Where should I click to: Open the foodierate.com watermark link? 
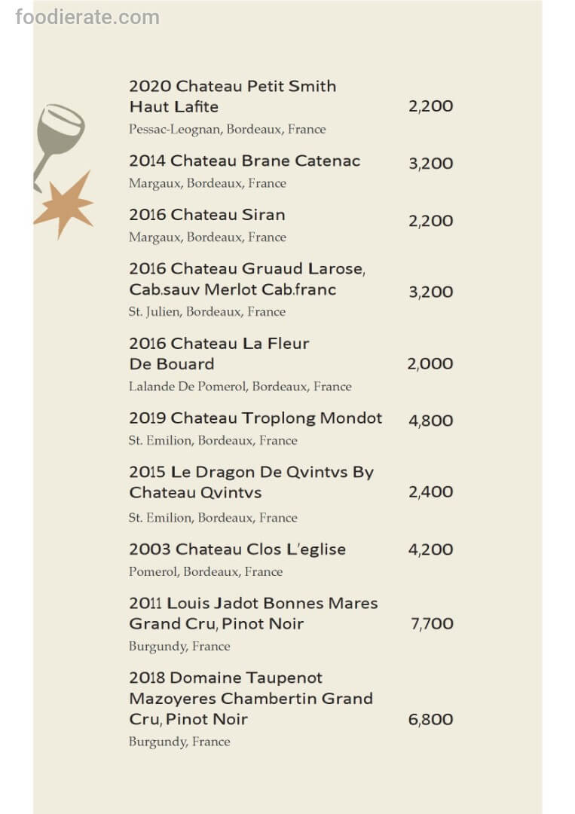tap(87, 17)
